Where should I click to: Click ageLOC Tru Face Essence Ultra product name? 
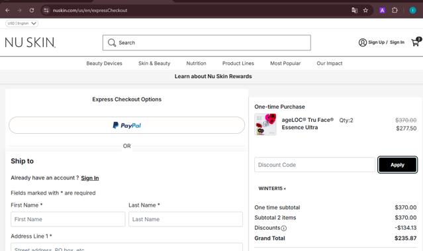pos(308,124)
